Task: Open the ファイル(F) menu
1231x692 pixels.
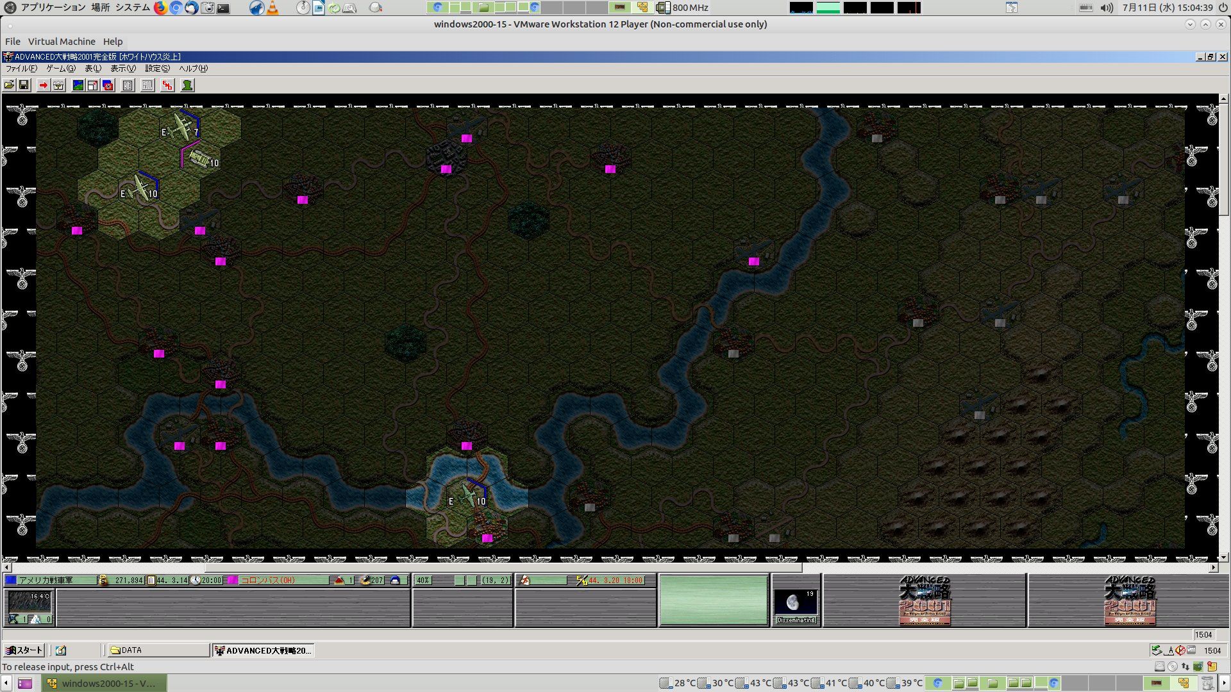Action: 21,69
